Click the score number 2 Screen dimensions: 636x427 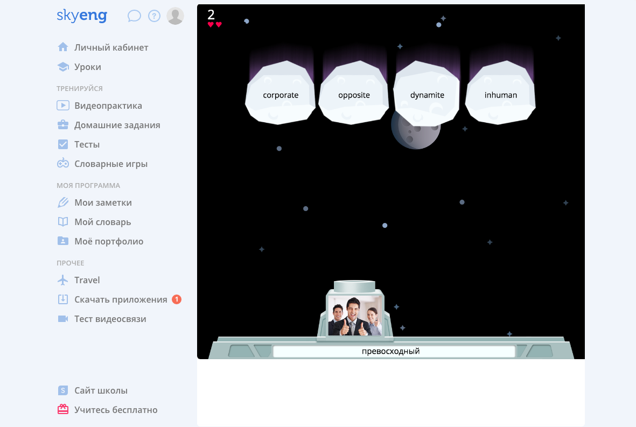(x=211, y=15)
